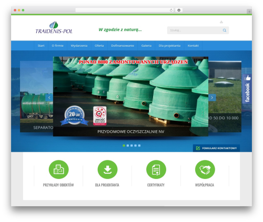Screen dimensions: 263x222
Task: Select the first green slider dot
Action: [x=124, y=145]
